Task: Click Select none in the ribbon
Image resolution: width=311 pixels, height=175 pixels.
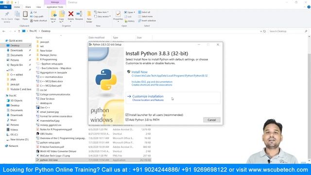Action: click(x=145, y=17)
